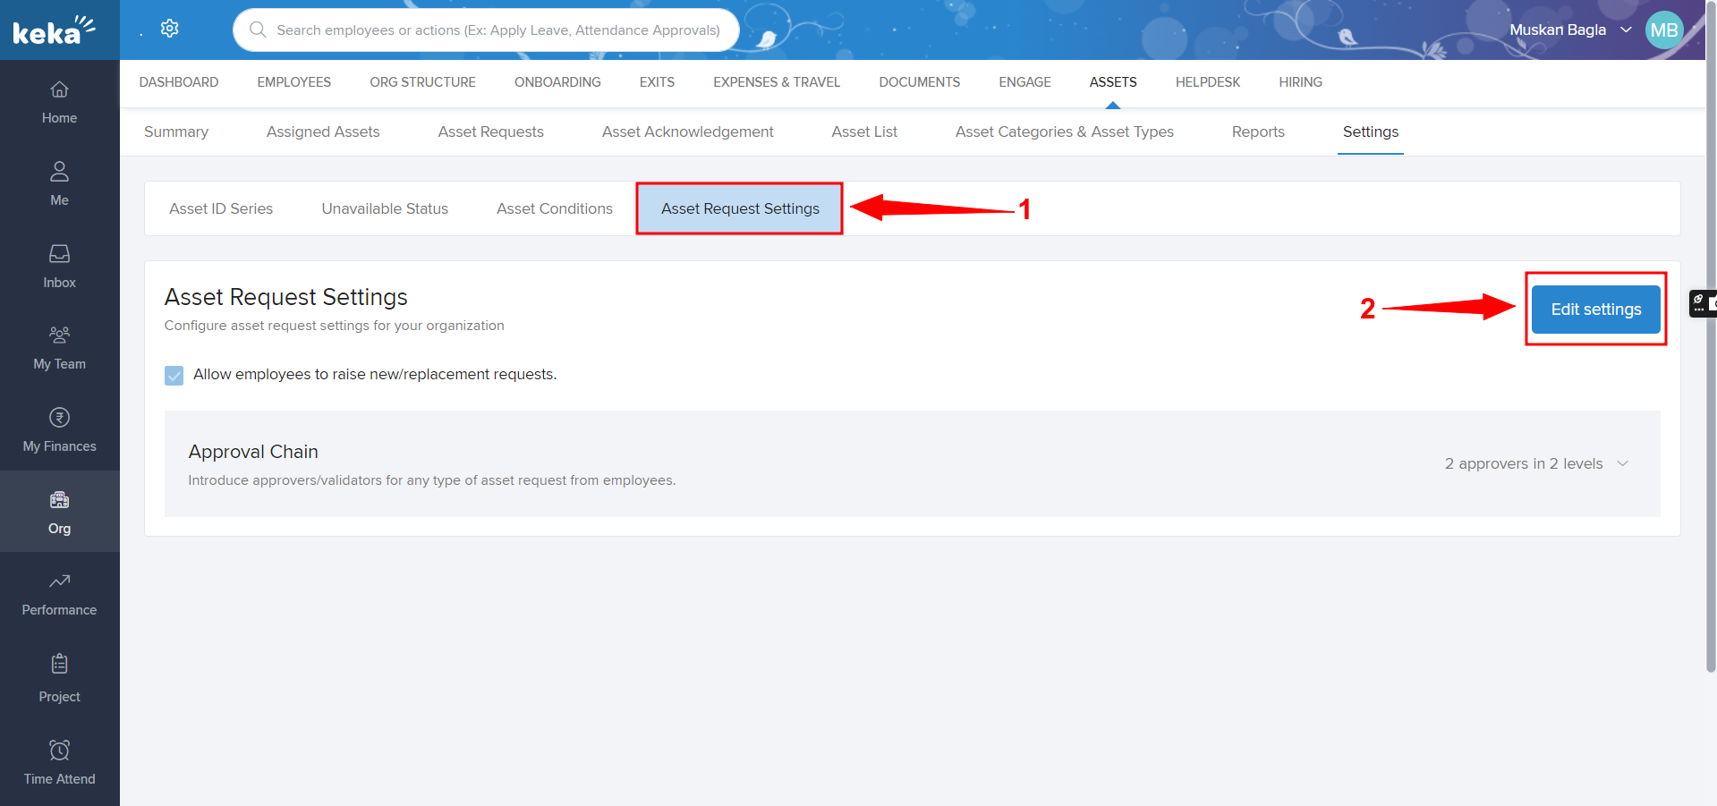Screen dimensions: 1717x806
Task: Open the settings gear icon in header
Action: point(169,29)
